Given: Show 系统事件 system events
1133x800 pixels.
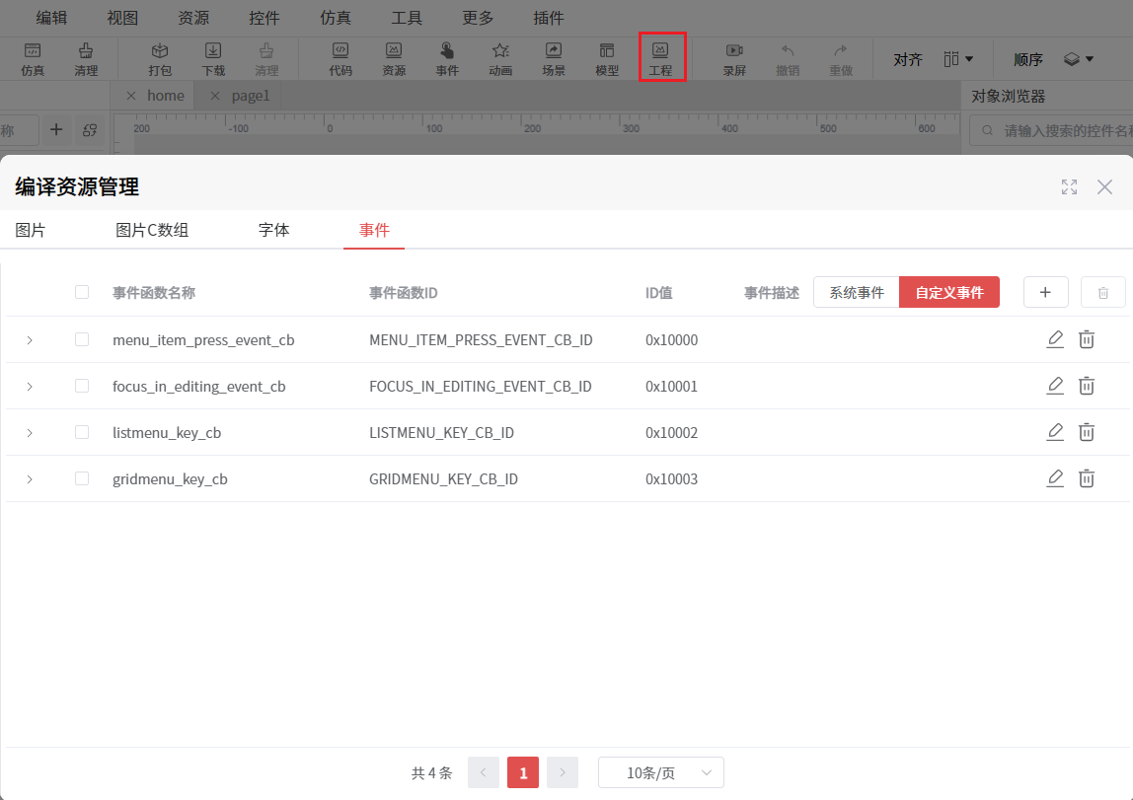Looking at the screenshot, I should (x=856, y=292).
